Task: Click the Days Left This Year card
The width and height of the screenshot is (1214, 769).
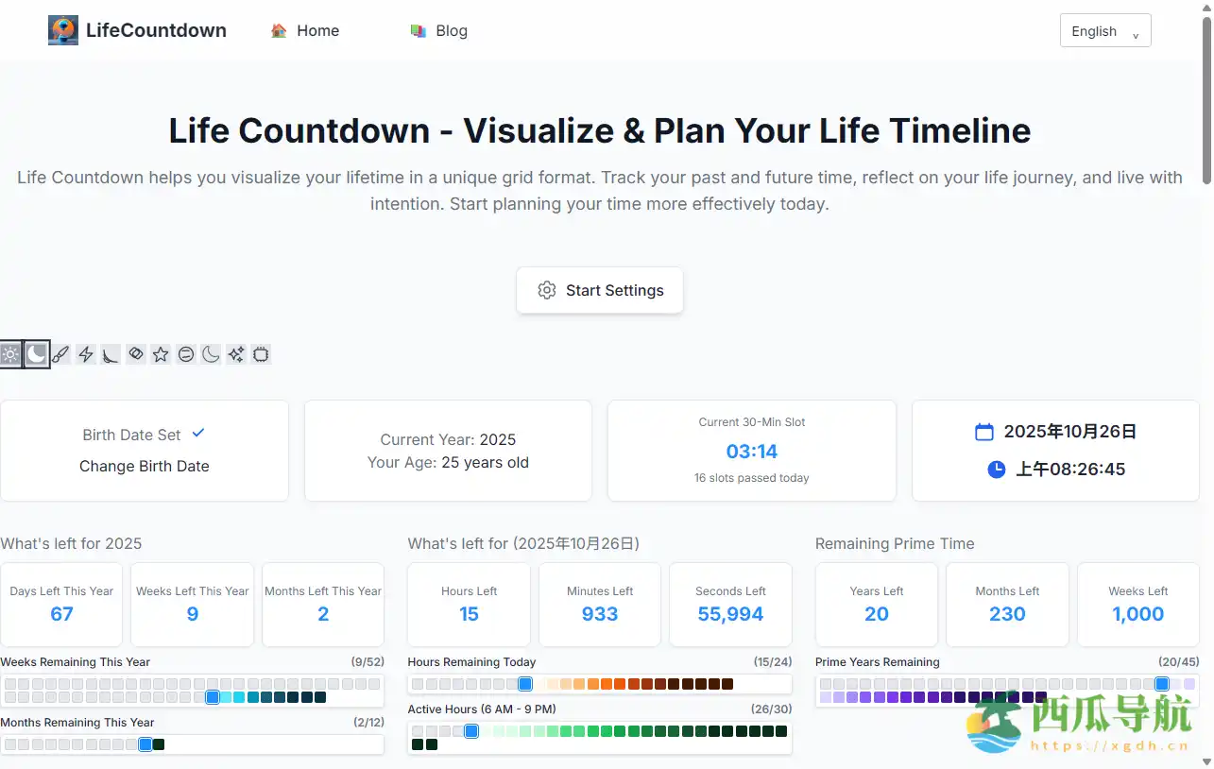Action: pos(61,605)
